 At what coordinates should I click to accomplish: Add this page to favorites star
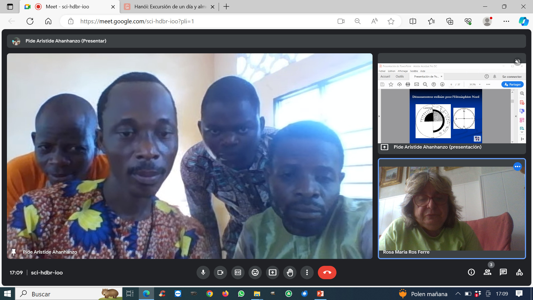coord(391,21)
